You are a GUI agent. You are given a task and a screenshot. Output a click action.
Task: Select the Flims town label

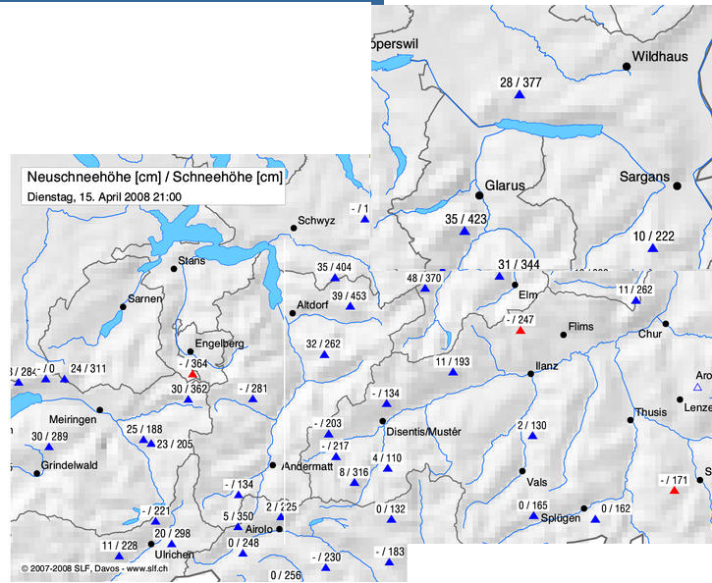(x=580, y=327)
